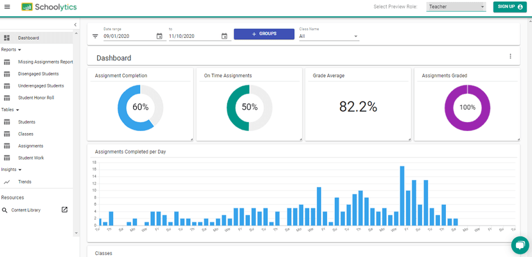532x257 pixels.
Task: Click the sidebar scroll up arrow
Action: click(76, 33)
